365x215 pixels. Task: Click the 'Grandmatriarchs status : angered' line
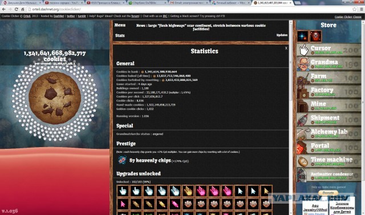pyautogui.click(x=140, y=134)
